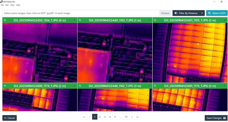Zoom icon on DJI_20250904122450_1104_T.JPG header
The height and width of the screenshot is (122, 228).
(x=5, y=20)
